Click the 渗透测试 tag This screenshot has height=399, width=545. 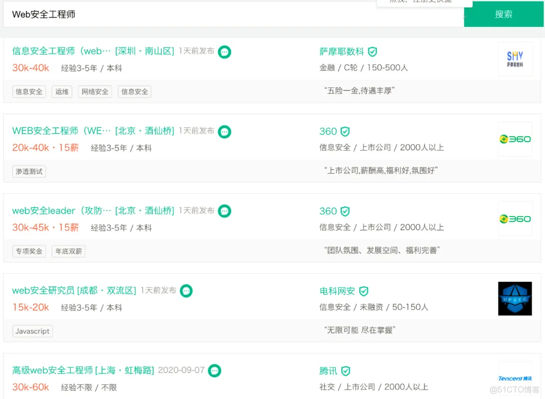(x=29, y=172)
